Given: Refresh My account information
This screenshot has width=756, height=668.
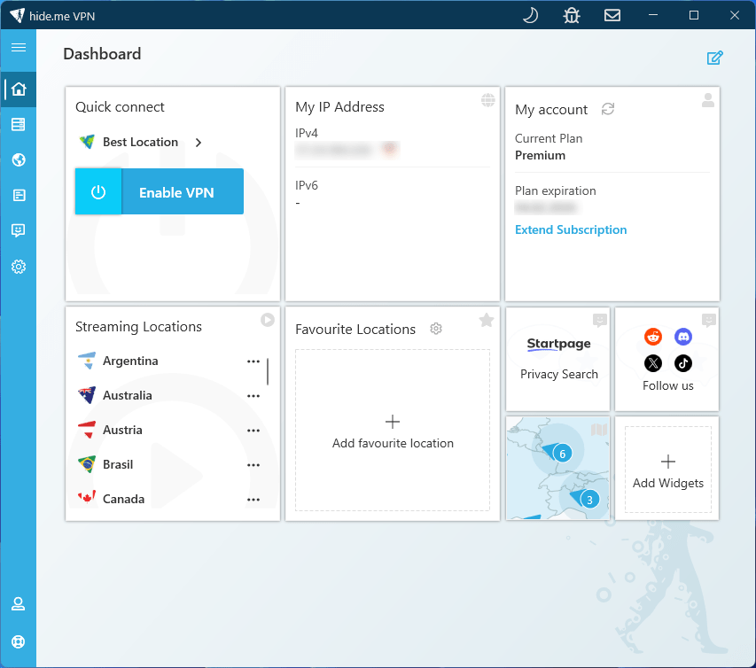Looking at the screenshot, I should (607, 109).
